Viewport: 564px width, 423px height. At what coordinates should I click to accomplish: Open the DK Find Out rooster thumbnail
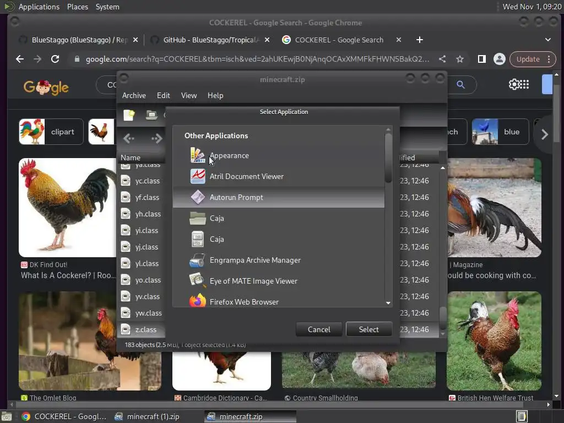point(68,208)
